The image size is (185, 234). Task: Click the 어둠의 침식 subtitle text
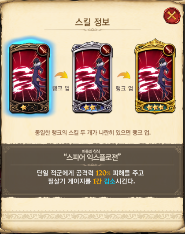click(91, 151)
